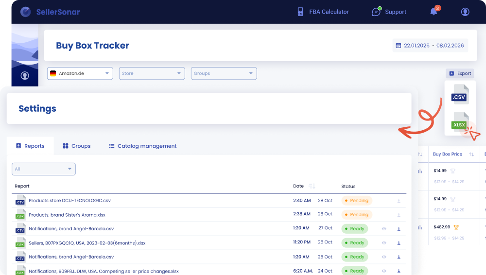Select Notifications Angel-Barcelo.csv dated 27 Oct

click(x=71, y=229)
